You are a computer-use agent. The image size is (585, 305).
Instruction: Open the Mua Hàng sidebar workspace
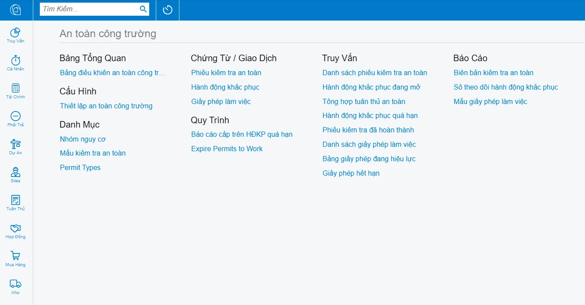click(15, 259)
